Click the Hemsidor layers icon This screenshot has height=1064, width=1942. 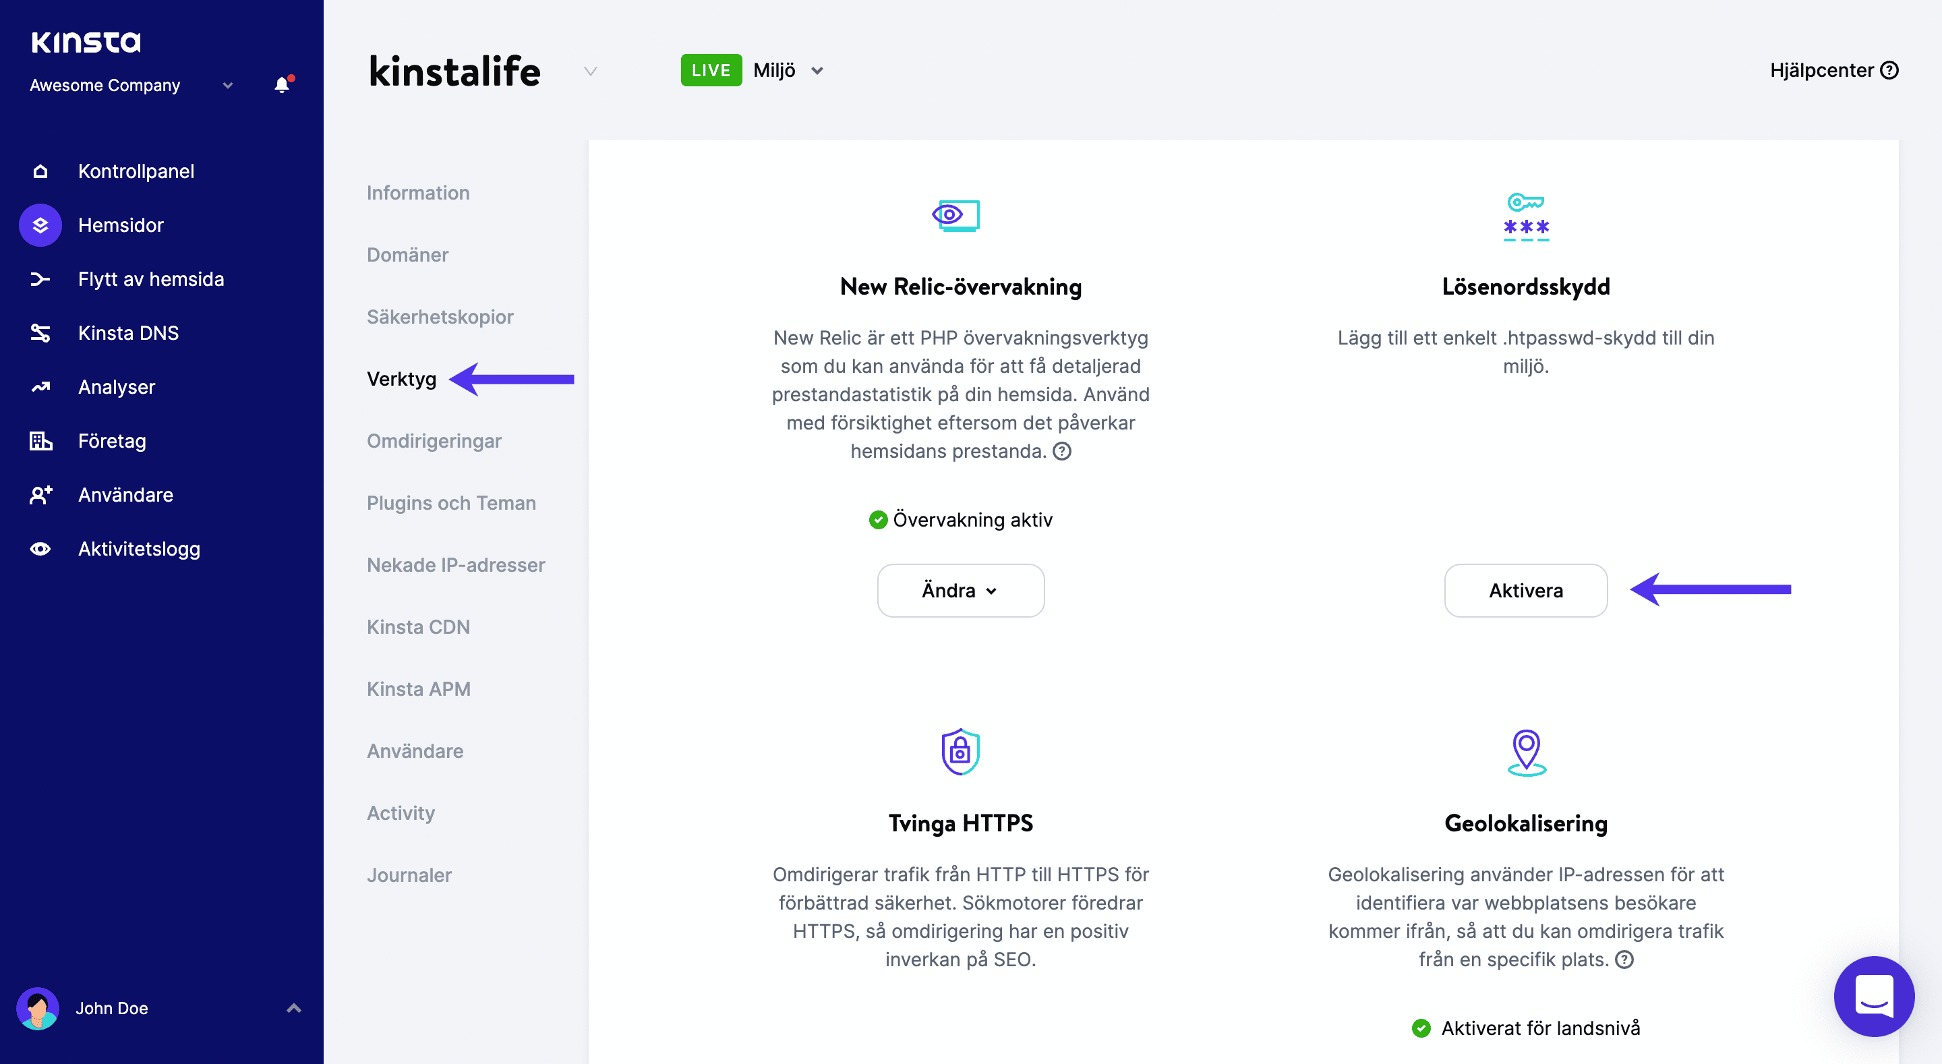coord(40,225)
